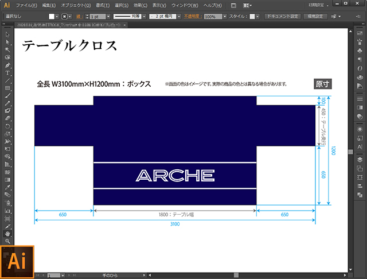Screen dimensions: 367x279
Task: Select the Width tool
Action: (x=7, y=141)
